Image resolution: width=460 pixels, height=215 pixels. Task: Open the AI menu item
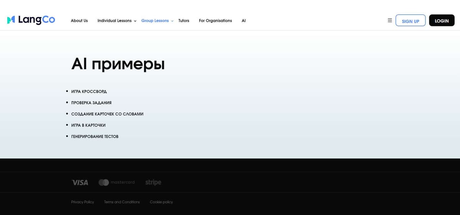pyautogui.click(x=244, y=21)
